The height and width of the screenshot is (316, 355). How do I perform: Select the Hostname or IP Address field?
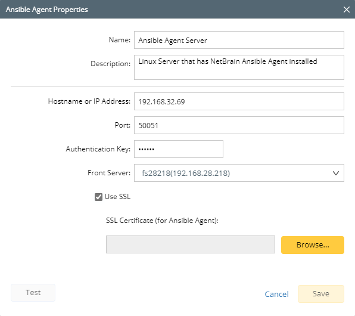click(239, 101)
